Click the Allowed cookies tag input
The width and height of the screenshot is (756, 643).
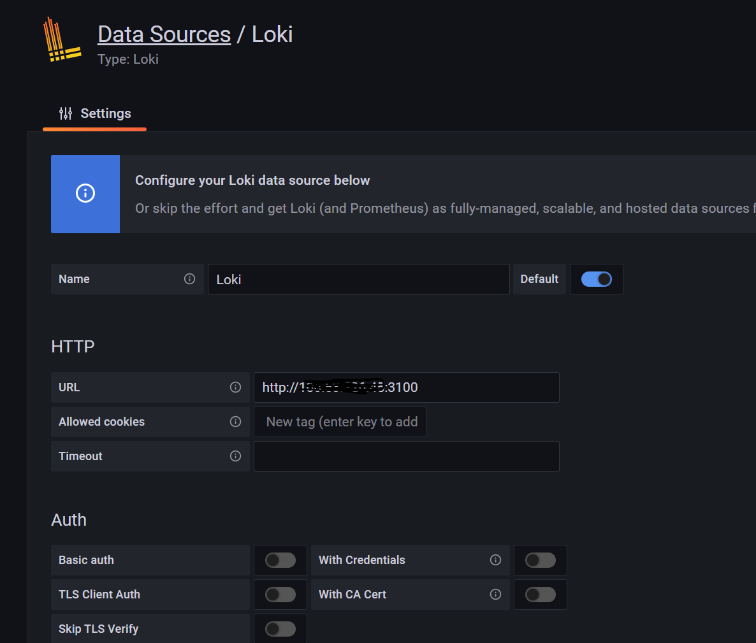click(x=340, y=422)
